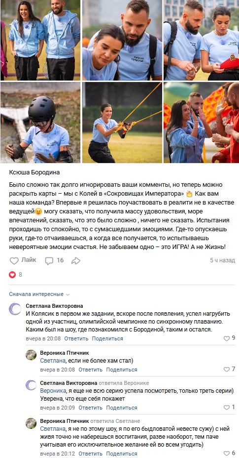Open the helmet photo thumbnail
Viewport: 239px width, 458px height.
40,123
